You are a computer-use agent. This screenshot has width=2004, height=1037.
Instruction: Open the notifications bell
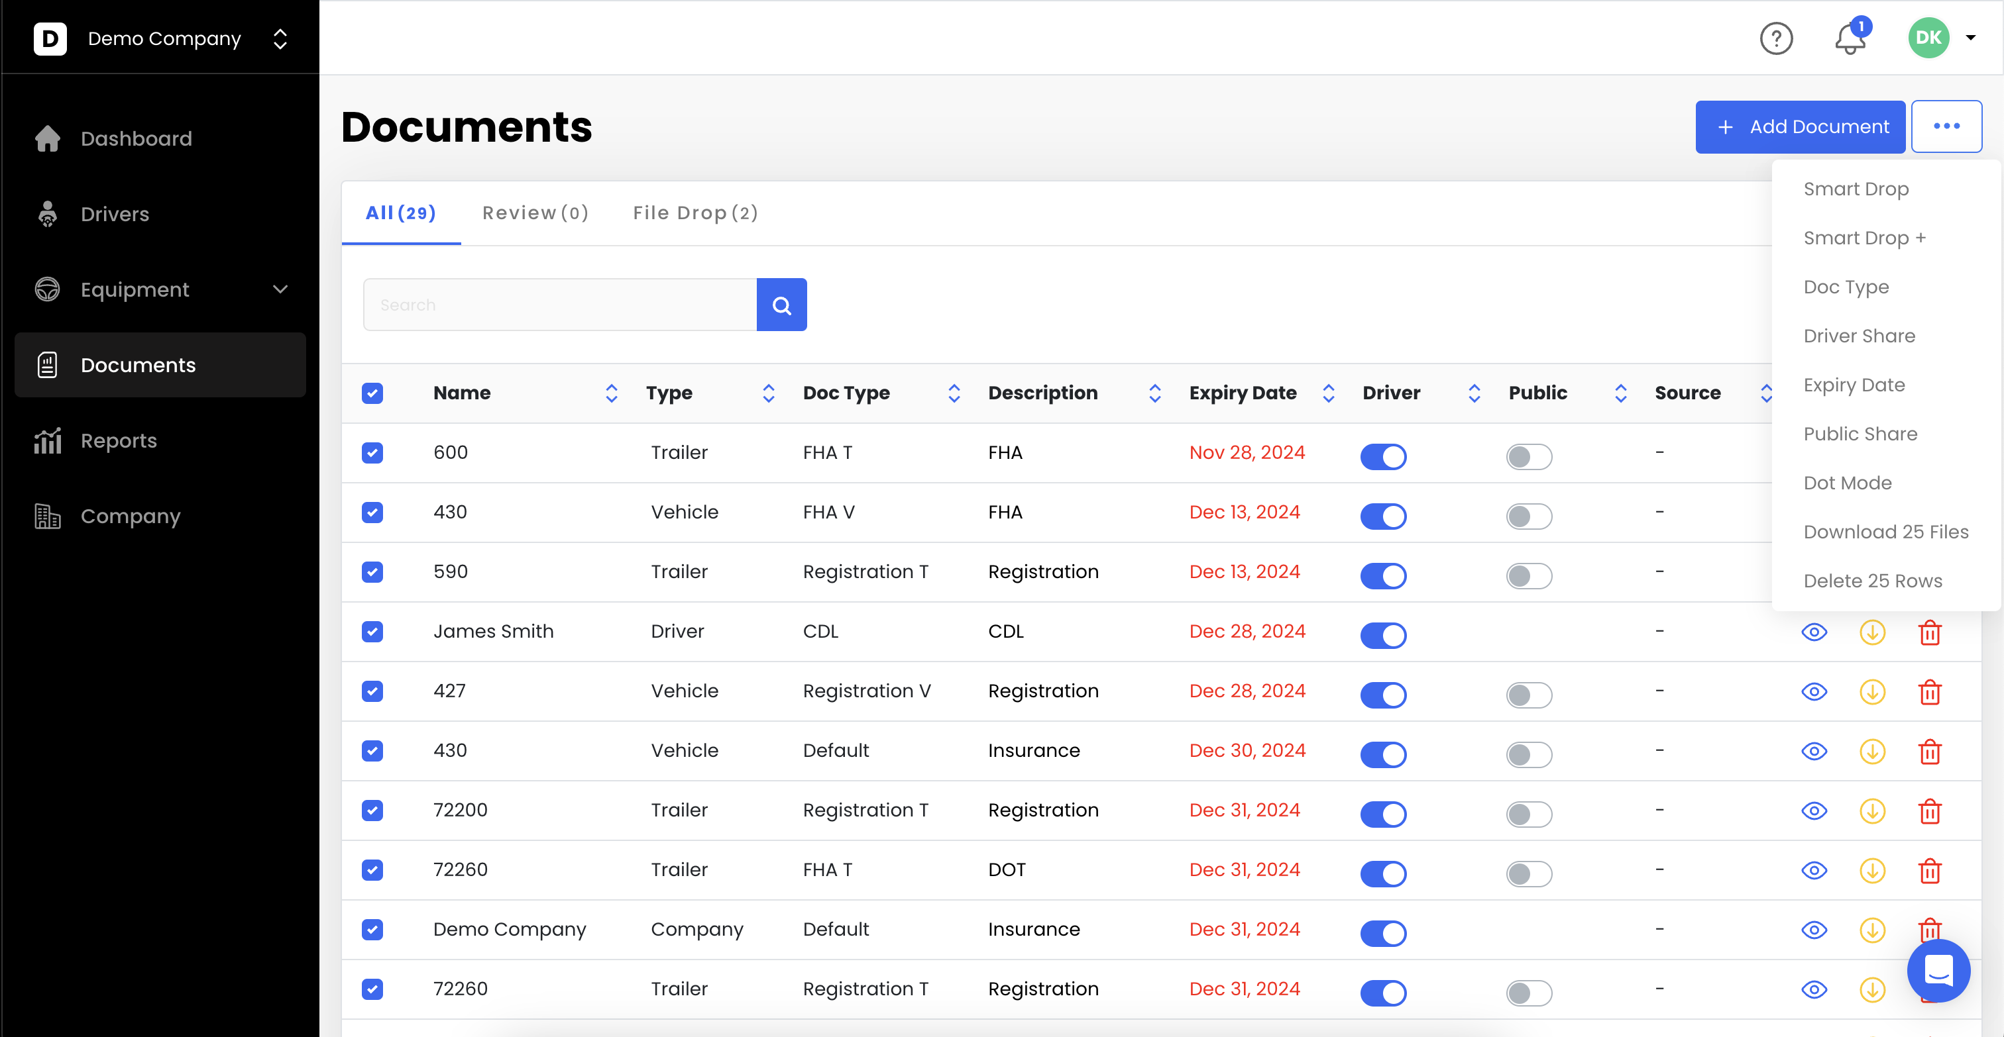[1850, 39]
